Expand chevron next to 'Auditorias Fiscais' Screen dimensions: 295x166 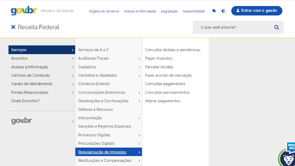coord(139,59)
